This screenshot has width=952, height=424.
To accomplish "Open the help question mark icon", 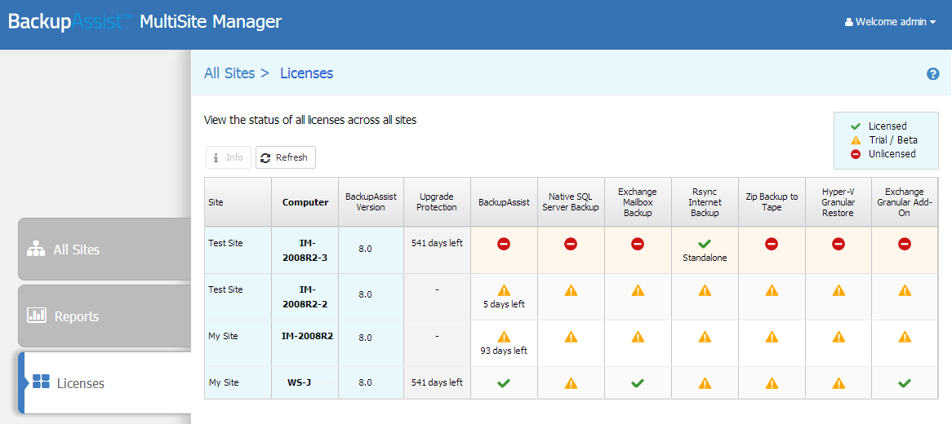I will pos(933,74).
